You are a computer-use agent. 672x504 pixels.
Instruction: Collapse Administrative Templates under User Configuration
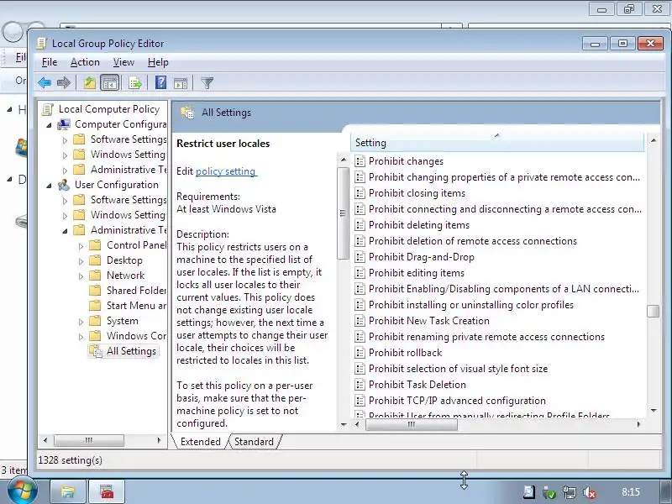pyautogui.click(x=65, y=231)
